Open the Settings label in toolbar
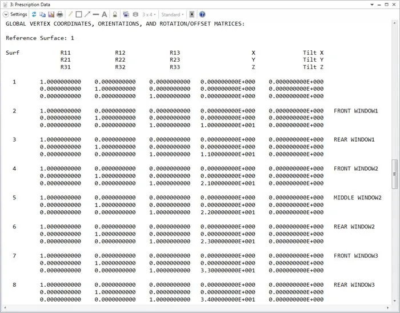 19,14
